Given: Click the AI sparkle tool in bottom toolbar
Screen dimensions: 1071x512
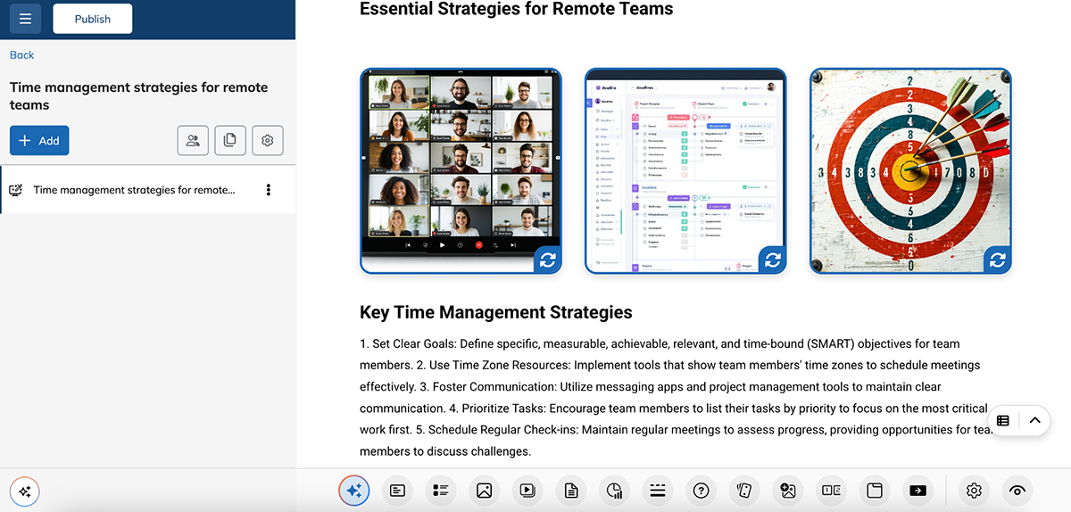Looking at the screenshot, I should click(x=353, y=490).
